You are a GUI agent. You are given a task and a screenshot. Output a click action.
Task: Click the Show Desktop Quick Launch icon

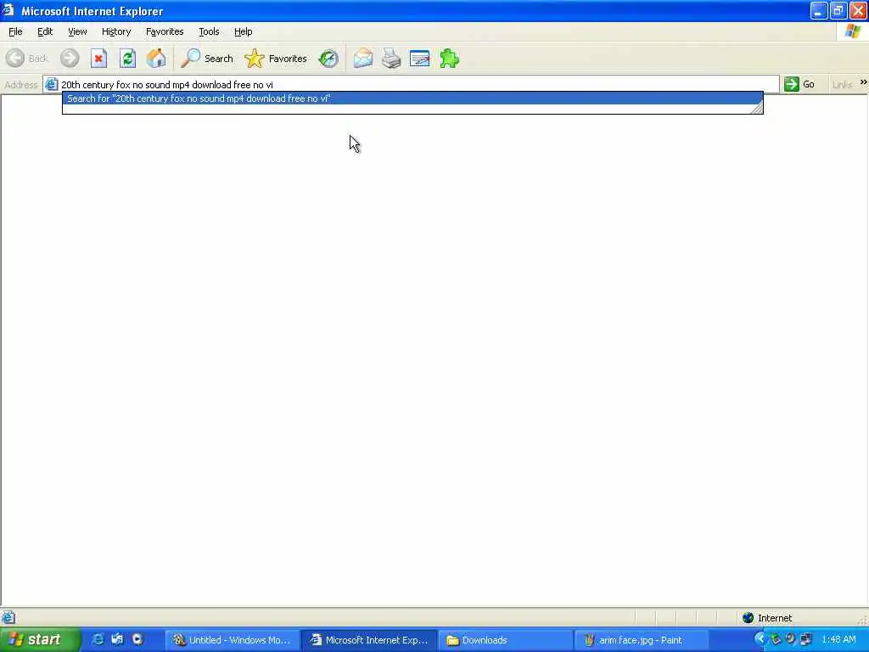117,639
